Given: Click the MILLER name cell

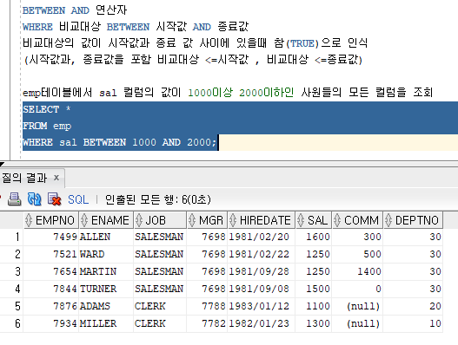Looking at the screenshot, I should 106,323.
